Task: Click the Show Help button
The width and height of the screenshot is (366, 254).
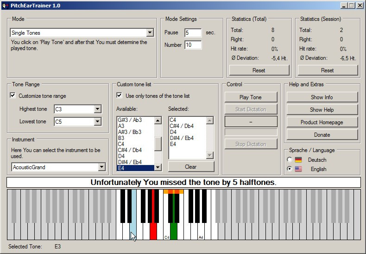Action: coord(322,109)
